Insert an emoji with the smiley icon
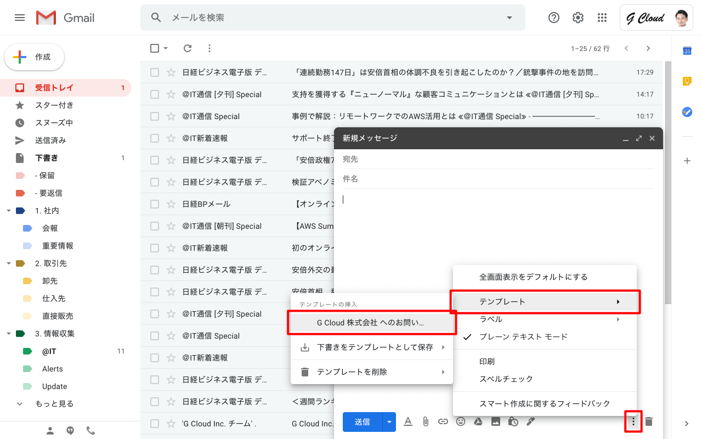 tap(461, 421)
